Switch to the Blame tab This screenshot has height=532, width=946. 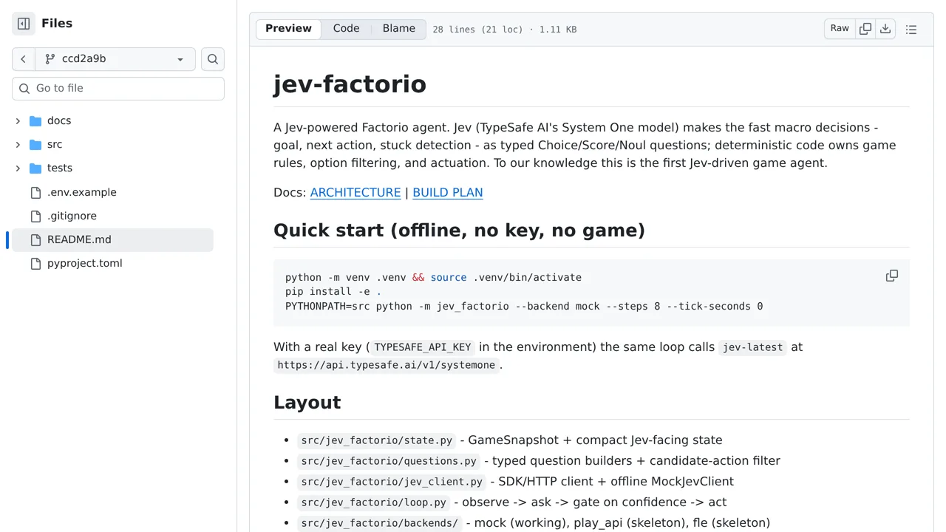399,29
